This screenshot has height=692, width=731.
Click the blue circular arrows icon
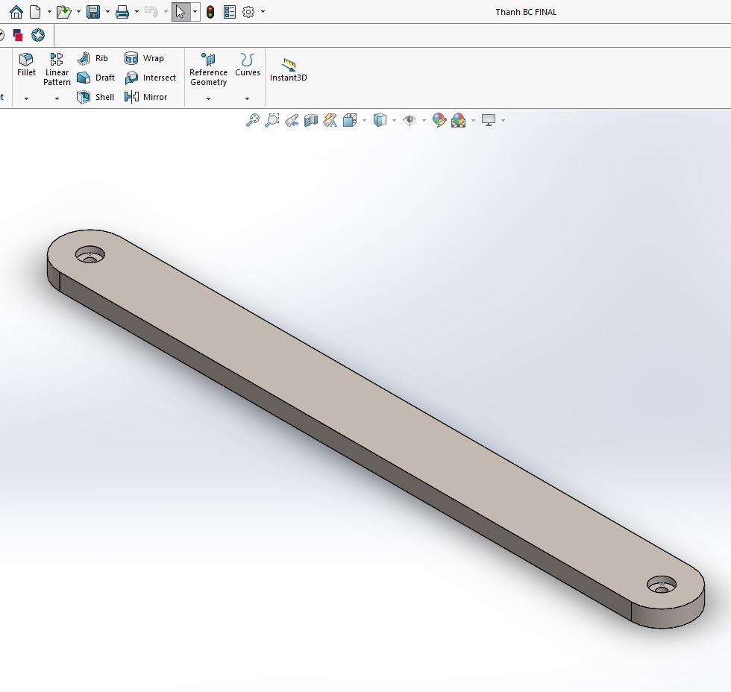38,35
